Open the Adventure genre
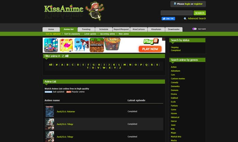 pyautogui.click(x=175, y=71)
